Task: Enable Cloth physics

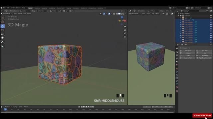Action: [187, 56]
